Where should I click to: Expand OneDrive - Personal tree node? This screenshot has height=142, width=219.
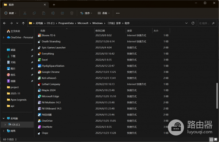(4, 38)
